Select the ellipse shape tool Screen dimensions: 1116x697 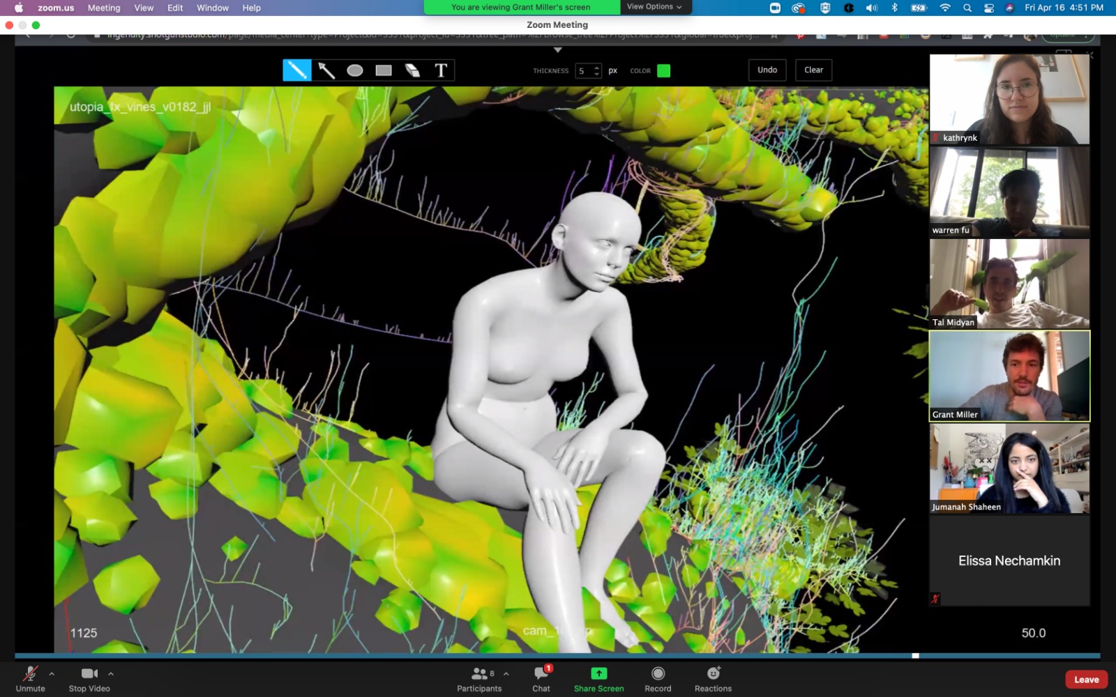[355, 70]
